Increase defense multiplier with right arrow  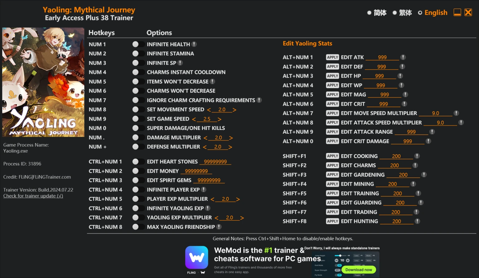click(x=230, y=147)
